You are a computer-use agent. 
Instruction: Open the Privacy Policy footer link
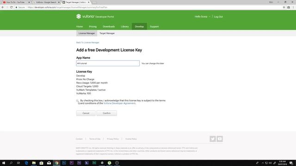pyautogui.click(x=113, y=139)
